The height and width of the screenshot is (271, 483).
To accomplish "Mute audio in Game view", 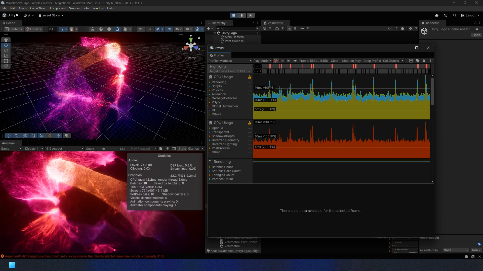I will [x=167, y=149].
